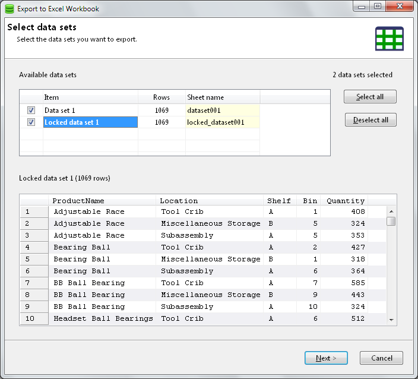Uncheck the Data set 1 checkbox
418x379 pixels.
[x=31, y=110]
